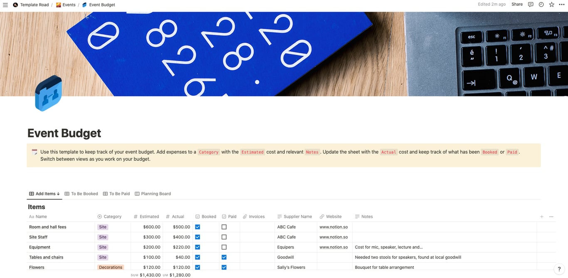
Task: Toggle Paid checkbox for Room and hall fees
Action: coord(224,227)
